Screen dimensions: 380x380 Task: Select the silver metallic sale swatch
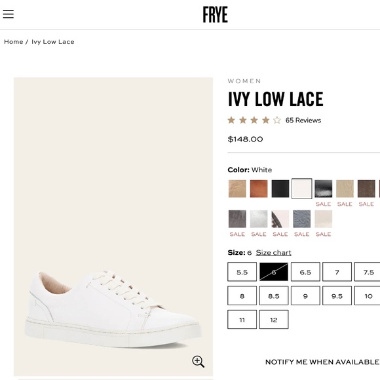259,219
